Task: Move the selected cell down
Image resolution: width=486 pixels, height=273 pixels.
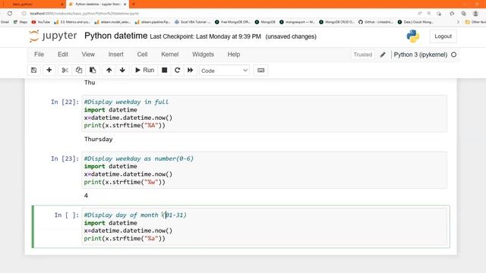Action: 122,71
